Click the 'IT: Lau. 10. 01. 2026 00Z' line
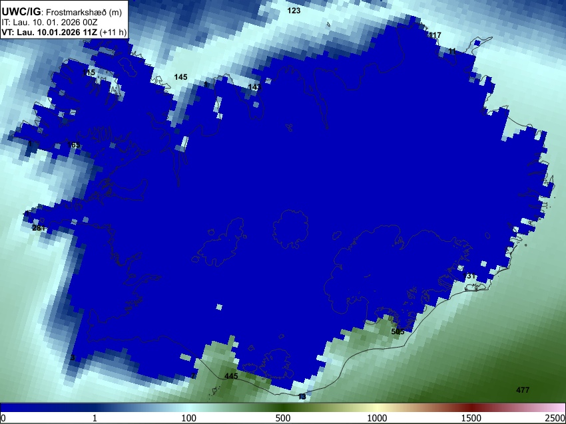This screenshot has height=424, width=566. (49, 23)
